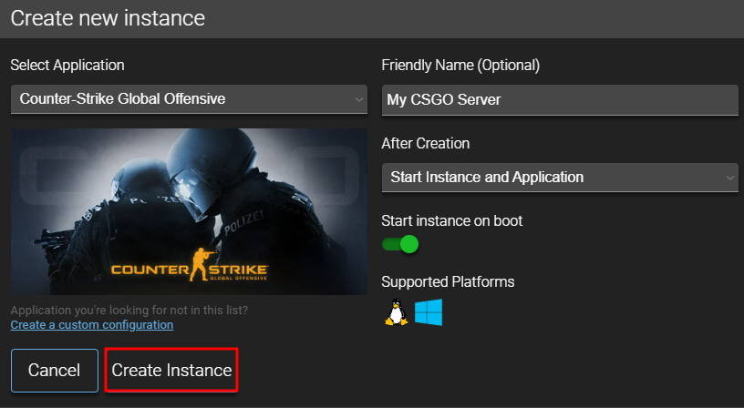The height and width of the screenshot is (408, 744).
Task: Click the 'Supported Platforms' label
Action: coord(448,282)
